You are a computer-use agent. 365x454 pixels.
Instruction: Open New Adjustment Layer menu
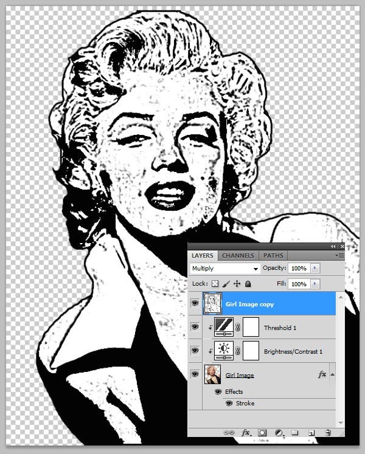279,433
